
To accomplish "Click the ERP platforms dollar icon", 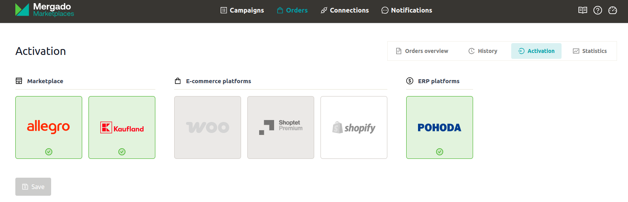I will click(410, 81).
